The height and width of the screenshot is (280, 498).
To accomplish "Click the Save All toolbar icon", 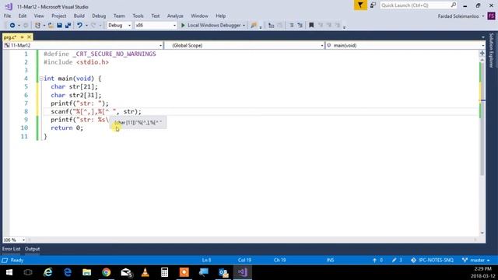I will point(68,25).
